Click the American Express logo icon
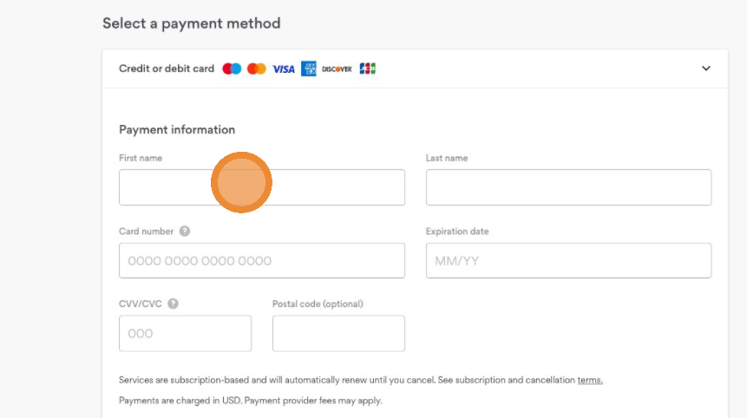This screenshot has width=747, height=418. 308,69
